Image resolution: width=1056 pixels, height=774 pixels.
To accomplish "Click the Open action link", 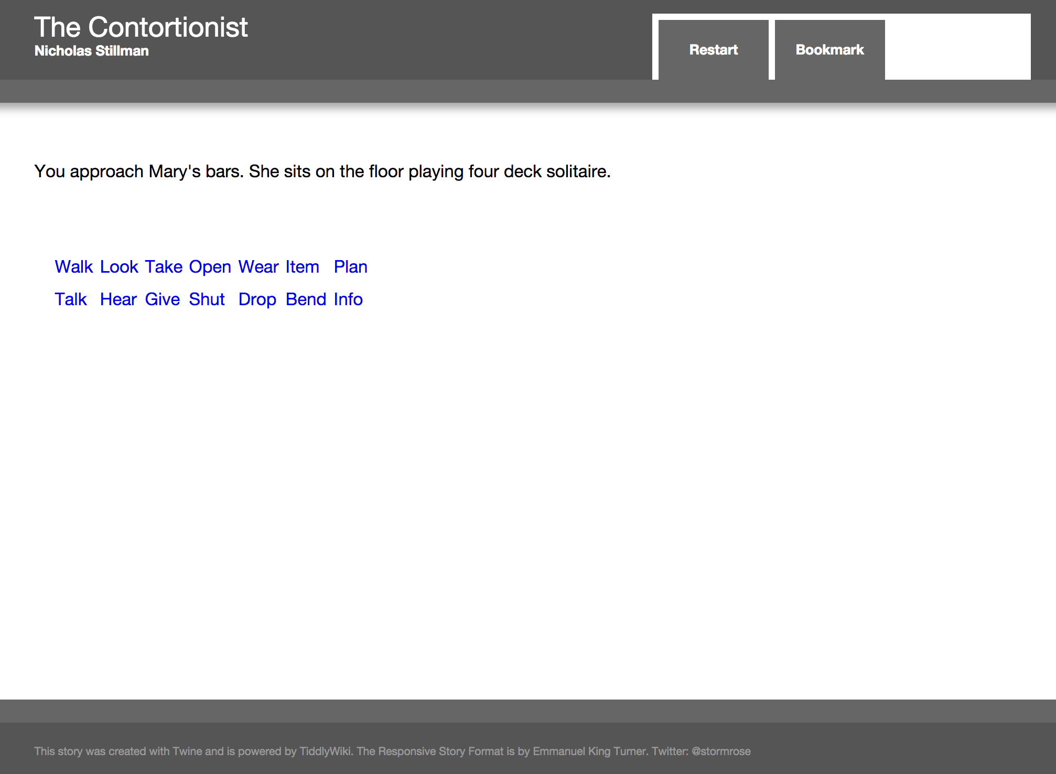I will coord(210,267).
